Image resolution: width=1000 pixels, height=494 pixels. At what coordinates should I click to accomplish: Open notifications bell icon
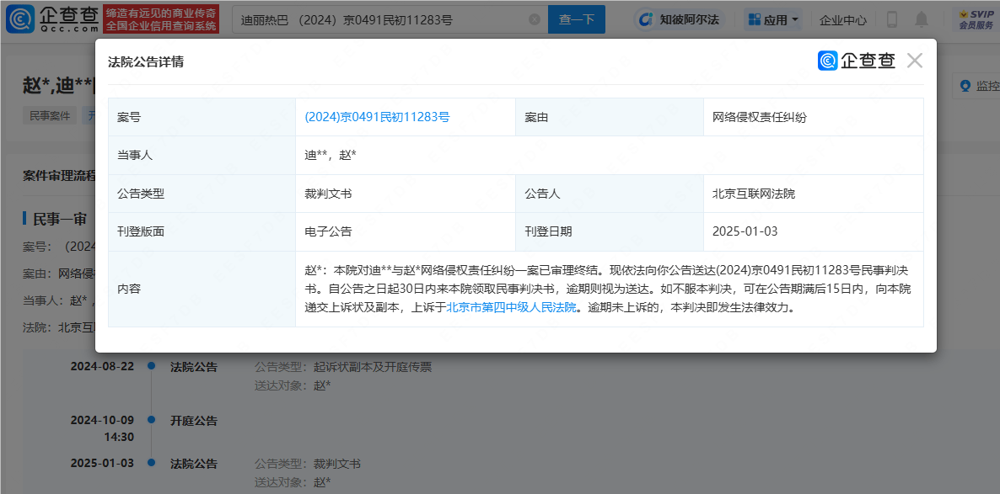coord(922,19)
